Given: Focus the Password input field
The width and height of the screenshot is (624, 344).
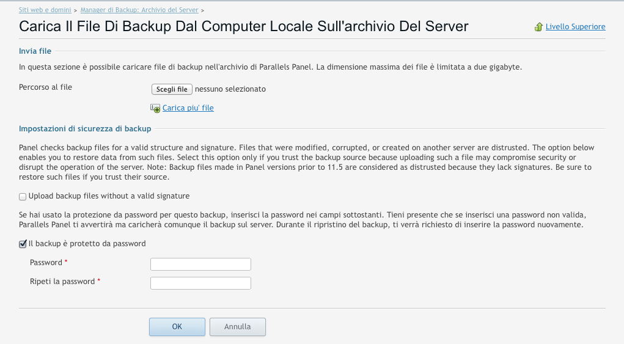Looking at the screenshot, I should pos(200,264).
